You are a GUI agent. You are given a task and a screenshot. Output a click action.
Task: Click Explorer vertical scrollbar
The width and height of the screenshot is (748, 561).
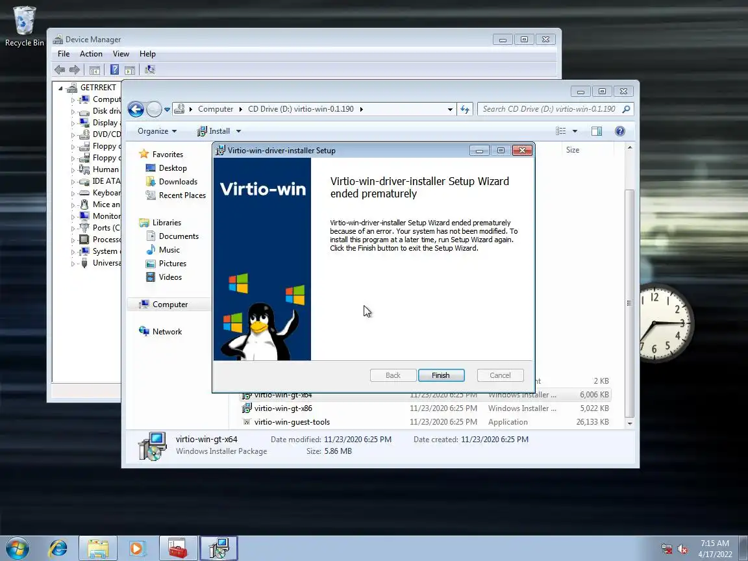click(630, 303)
